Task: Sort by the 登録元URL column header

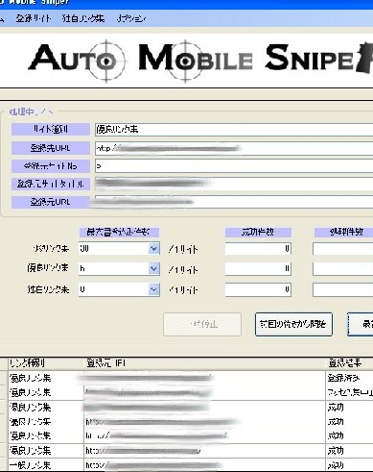Action: point(204,363)
